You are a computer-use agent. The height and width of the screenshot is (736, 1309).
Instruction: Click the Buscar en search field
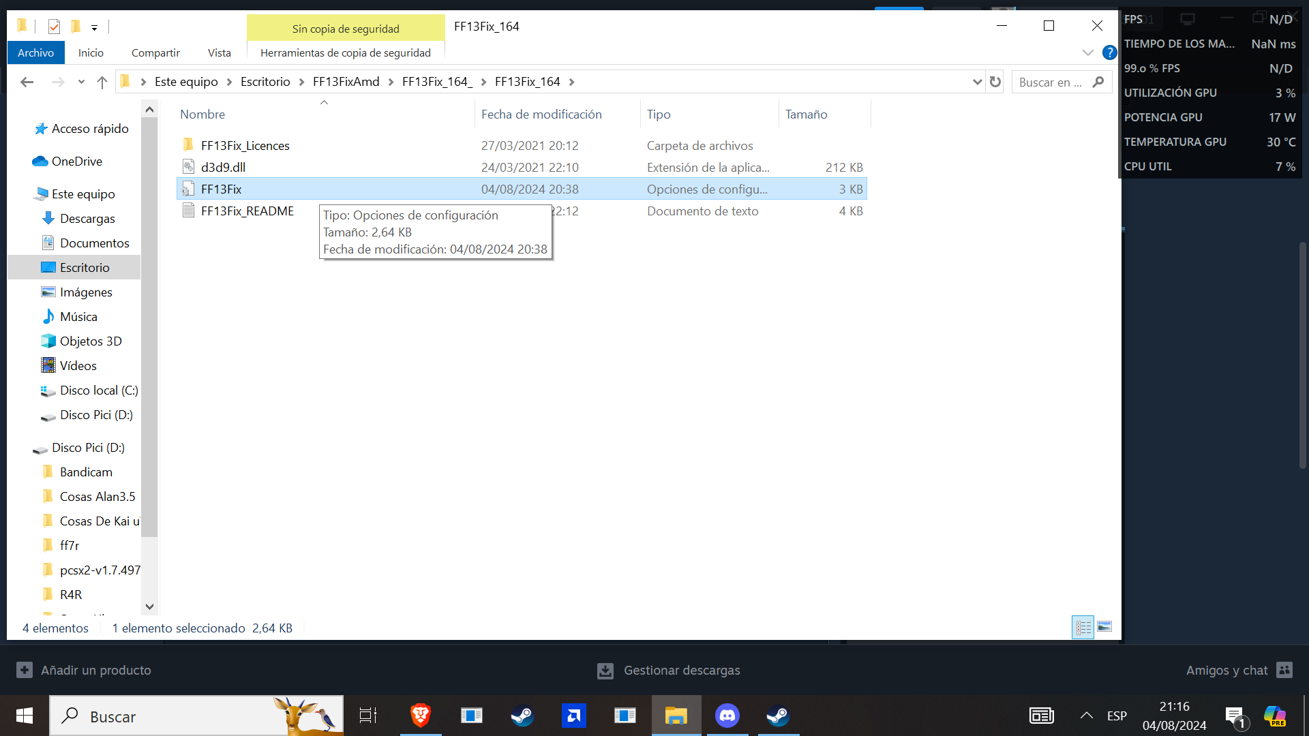(1051, 82)
